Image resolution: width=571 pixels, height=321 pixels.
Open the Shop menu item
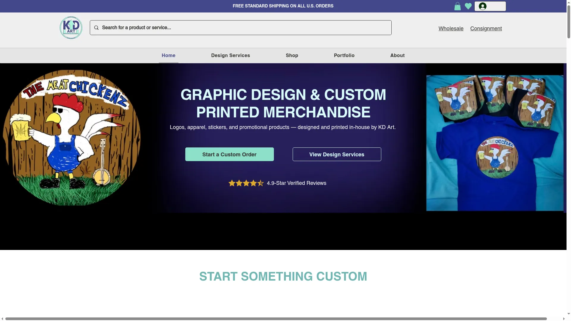(x=292, y=56)
